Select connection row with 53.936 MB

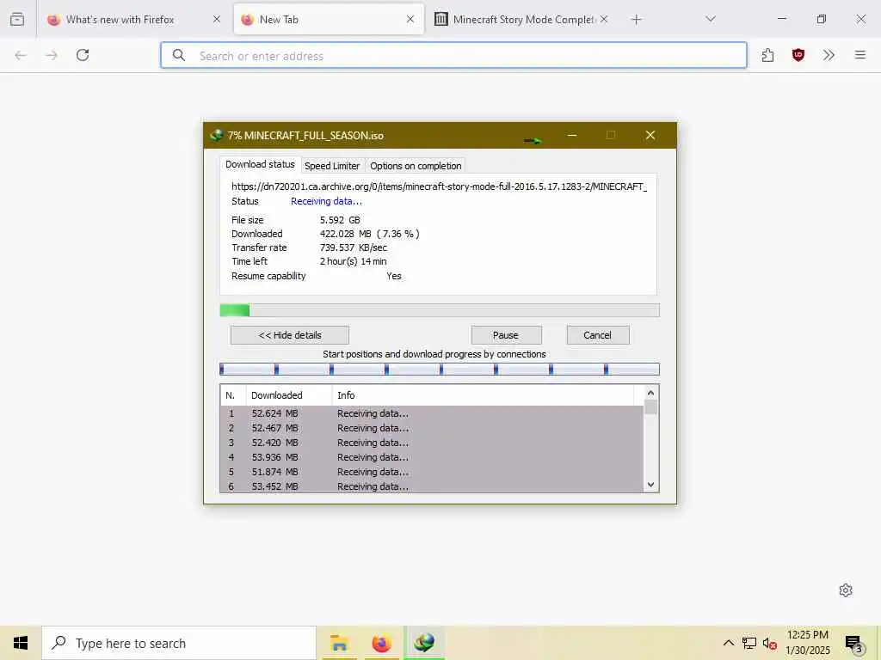click(432, 457)
